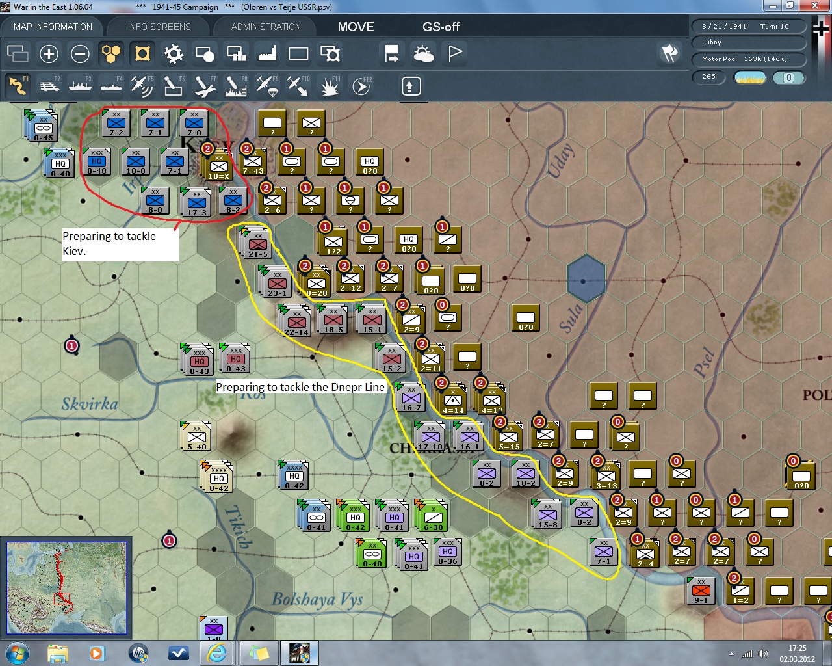The width and height of the screenshot is (832, 666).
Task: Click the MOVE mode label
Action: point(356,27)
